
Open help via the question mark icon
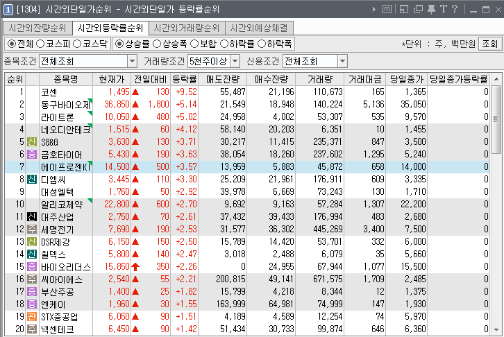click(x=455, y=9)
